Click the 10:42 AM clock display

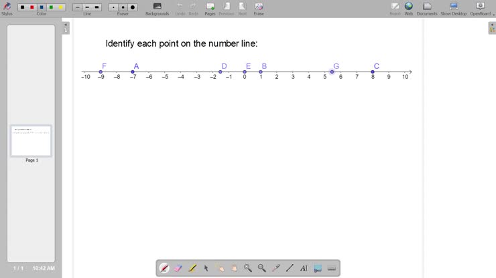44,268
